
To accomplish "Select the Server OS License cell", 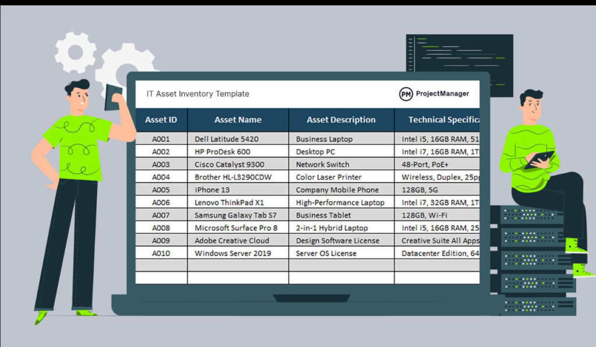I will [326, 253].
